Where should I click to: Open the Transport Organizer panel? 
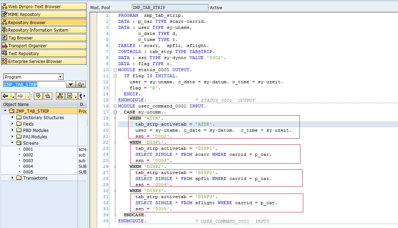(x=43, y=45)
